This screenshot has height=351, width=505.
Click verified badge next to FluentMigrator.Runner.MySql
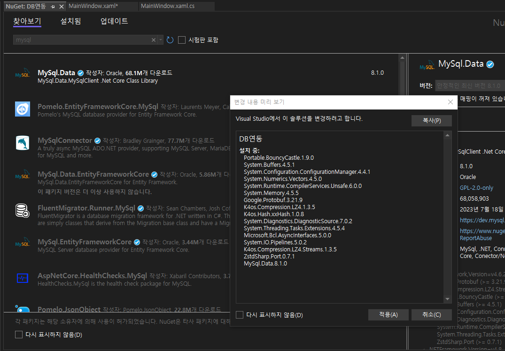coord(141,208)
